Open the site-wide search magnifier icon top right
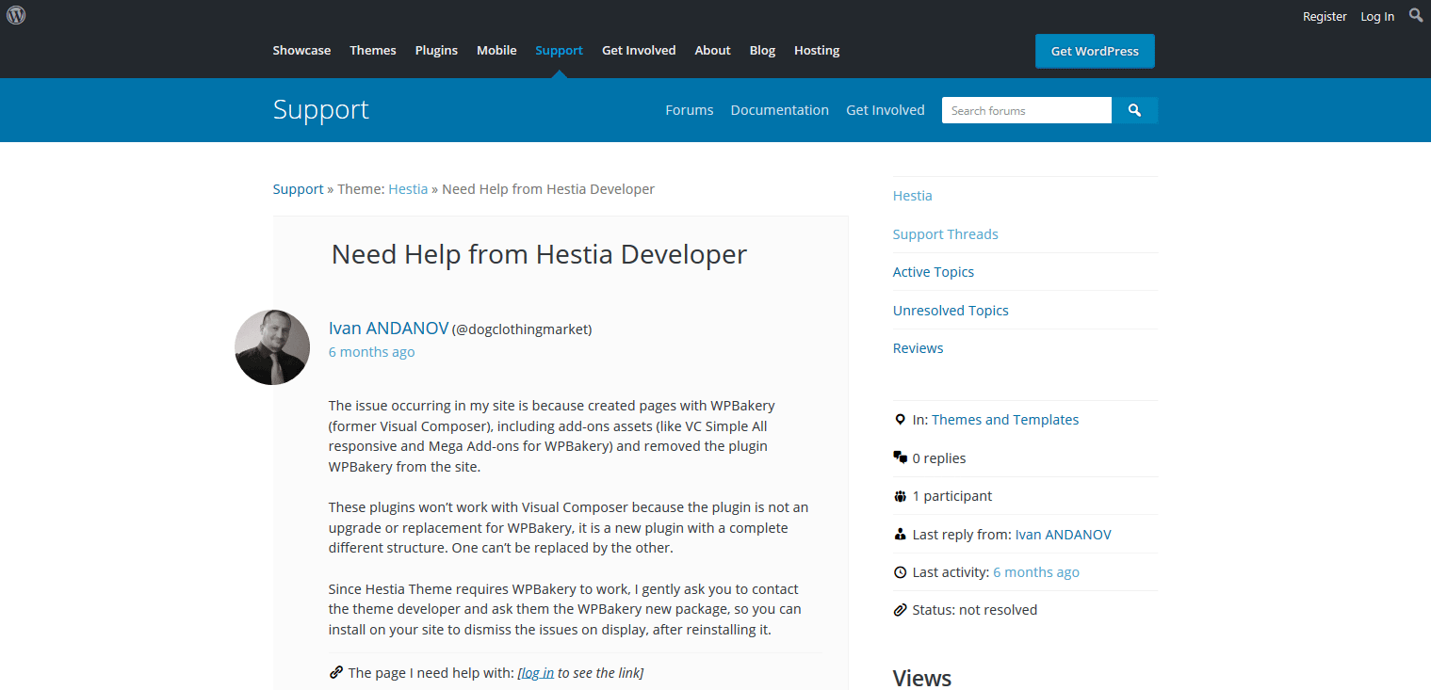Image resolution: width=1431 pixels, height=690 pixels. (x=1415, y=15)
